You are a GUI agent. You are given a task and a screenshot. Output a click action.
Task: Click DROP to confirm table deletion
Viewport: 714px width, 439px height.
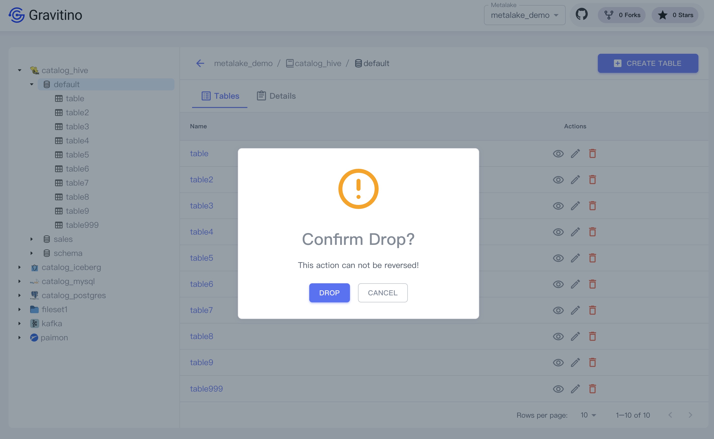click(x=329, y=292)
